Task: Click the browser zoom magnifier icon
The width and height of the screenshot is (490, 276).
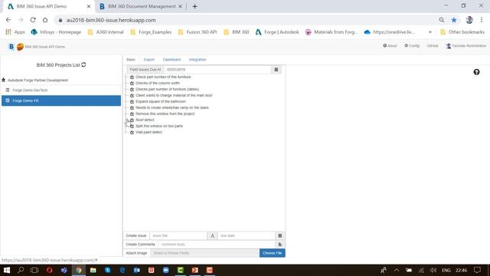Action: point(441,20)
